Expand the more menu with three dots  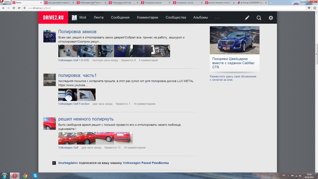point(217,18)
